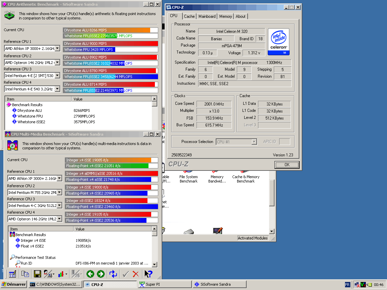The height and width of the screenshot is (290, 387).
Task: Click the Instructions field MMX, SSE, SSE2
Action: [245, 84]
